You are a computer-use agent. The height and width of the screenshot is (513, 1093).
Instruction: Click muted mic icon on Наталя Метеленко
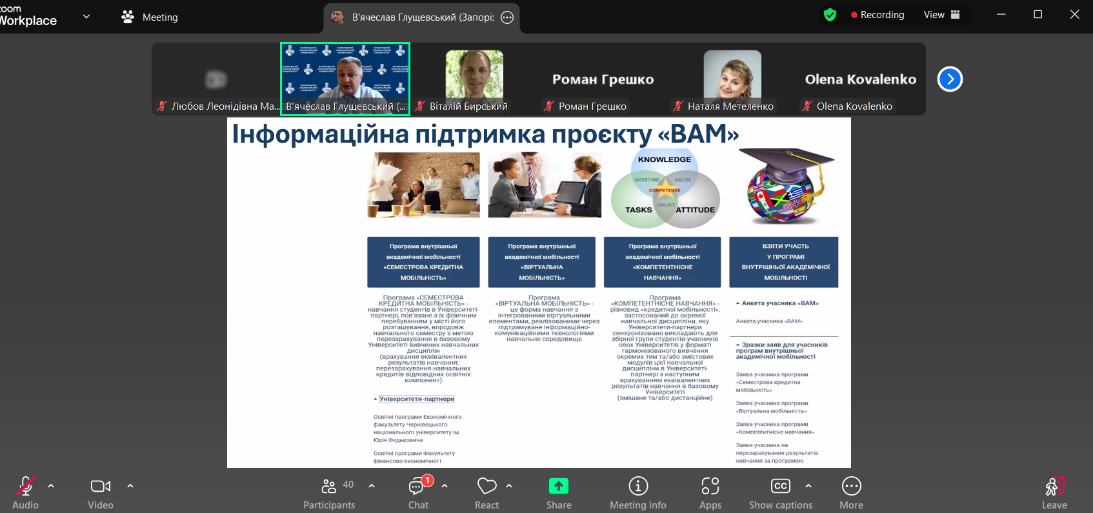click(678, 106)
